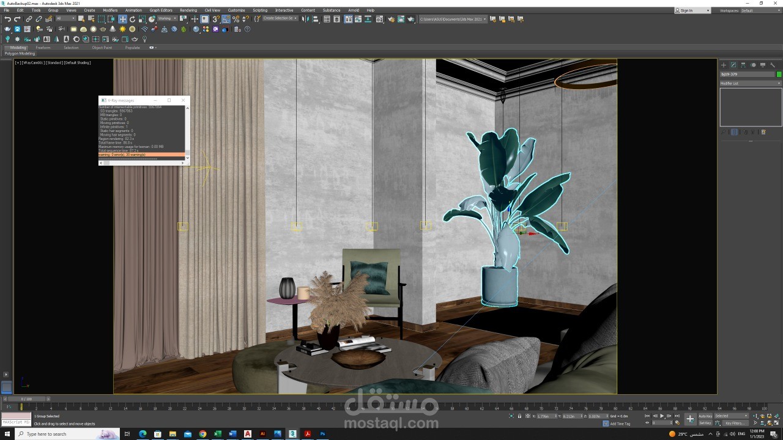Open the Sign In dropdown
Screen dimensions: 783x440
(692, 10)
